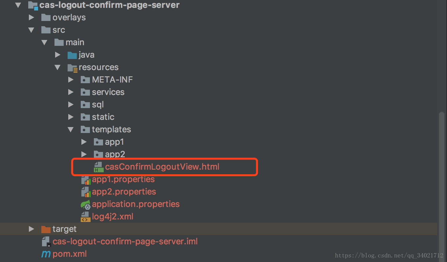Open application.properties file
This screenshot has height=262, width=447.
(136, 204)
